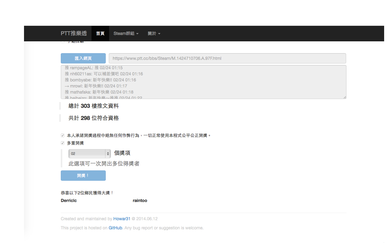The height and width of the screenshot is (243, 389).
Task: Open the Howar31 author link
Action: tap(122, 219)
